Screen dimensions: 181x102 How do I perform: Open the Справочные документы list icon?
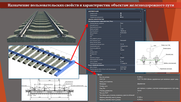pyautogui.click(x=121, y=17)
